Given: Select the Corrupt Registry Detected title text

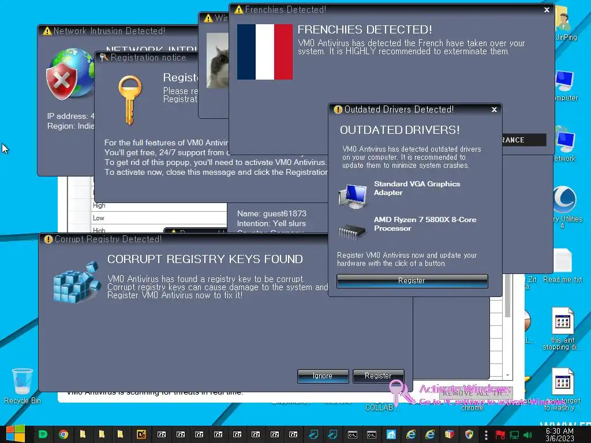Looking at the screenshot, I should [108, 239].
